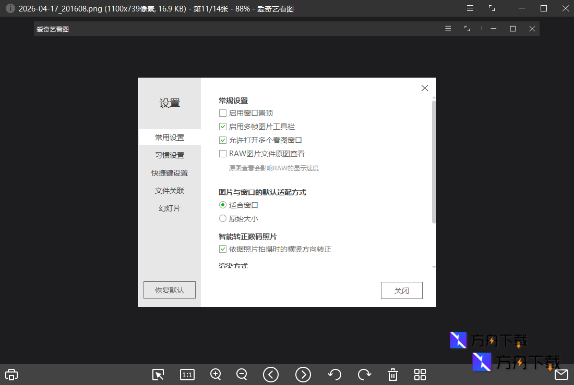Enable RAW图片文件原图查看 option

[x=223, y=153]
